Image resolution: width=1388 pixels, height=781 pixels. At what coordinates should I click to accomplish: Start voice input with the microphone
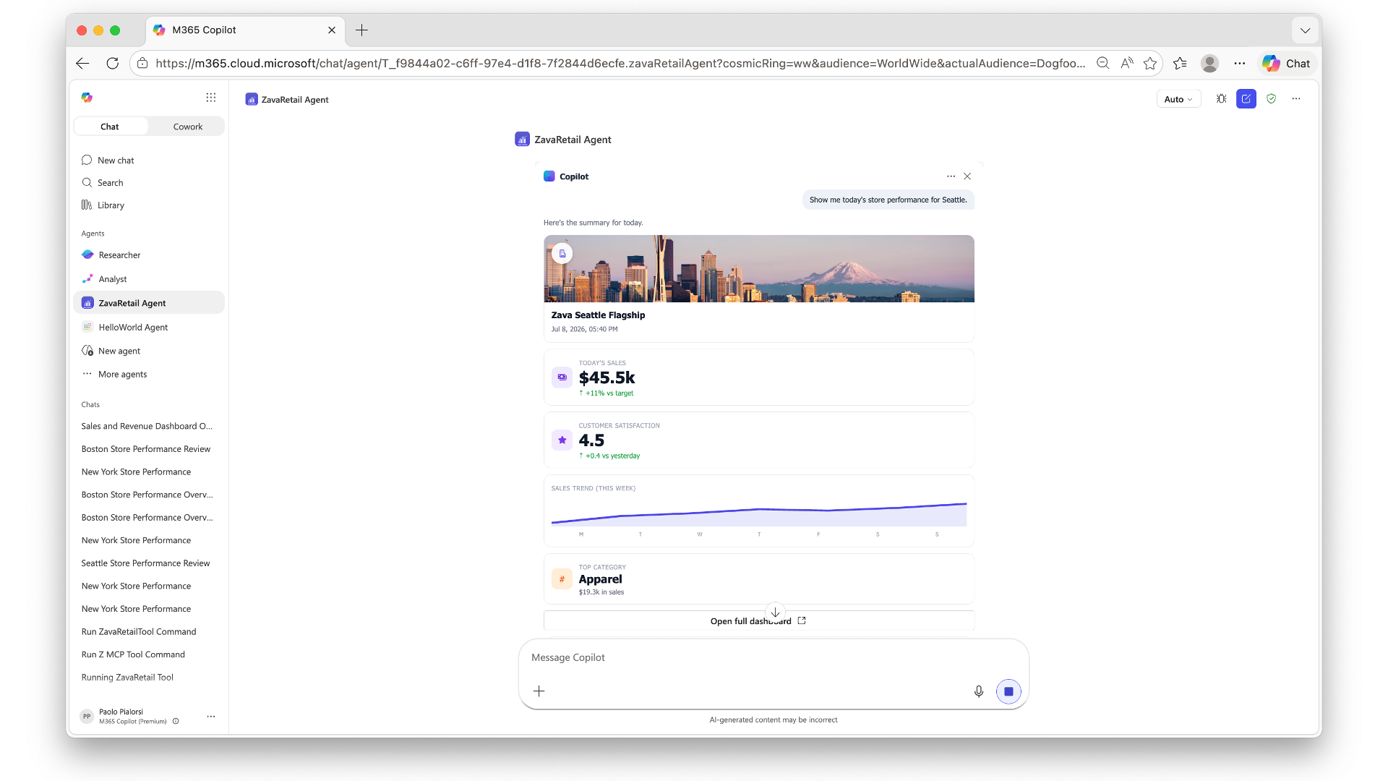click(x=979, y=691)
